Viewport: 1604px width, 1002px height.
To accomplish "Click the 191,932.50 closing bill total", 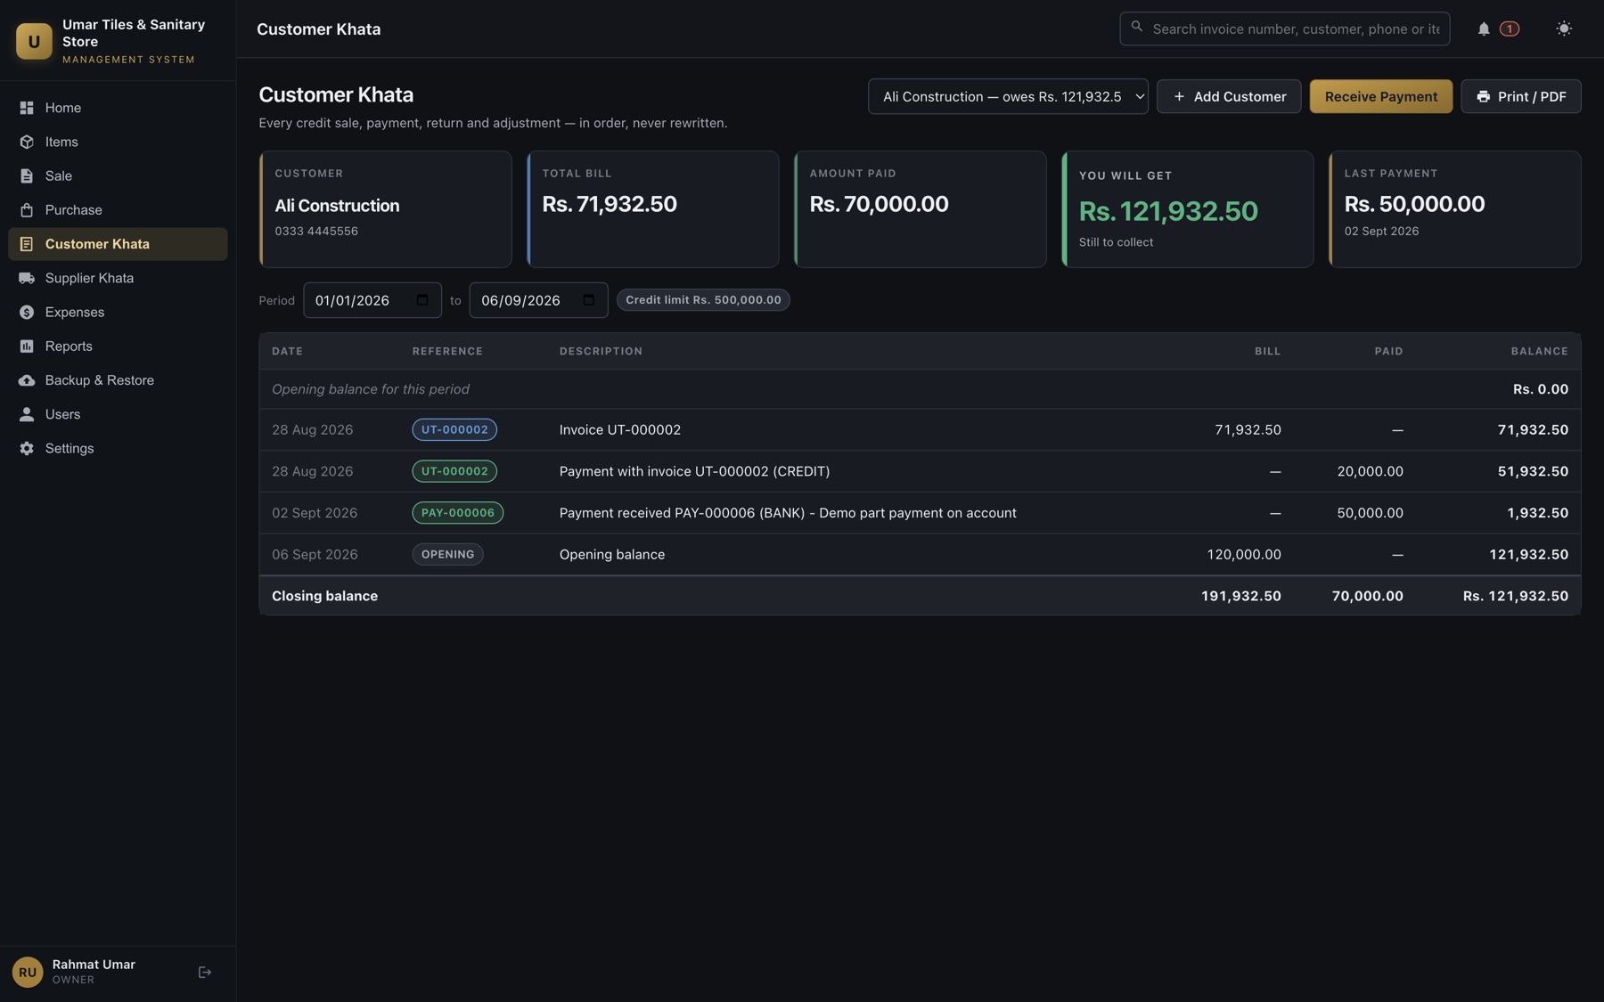I will tap(1240, 596).
